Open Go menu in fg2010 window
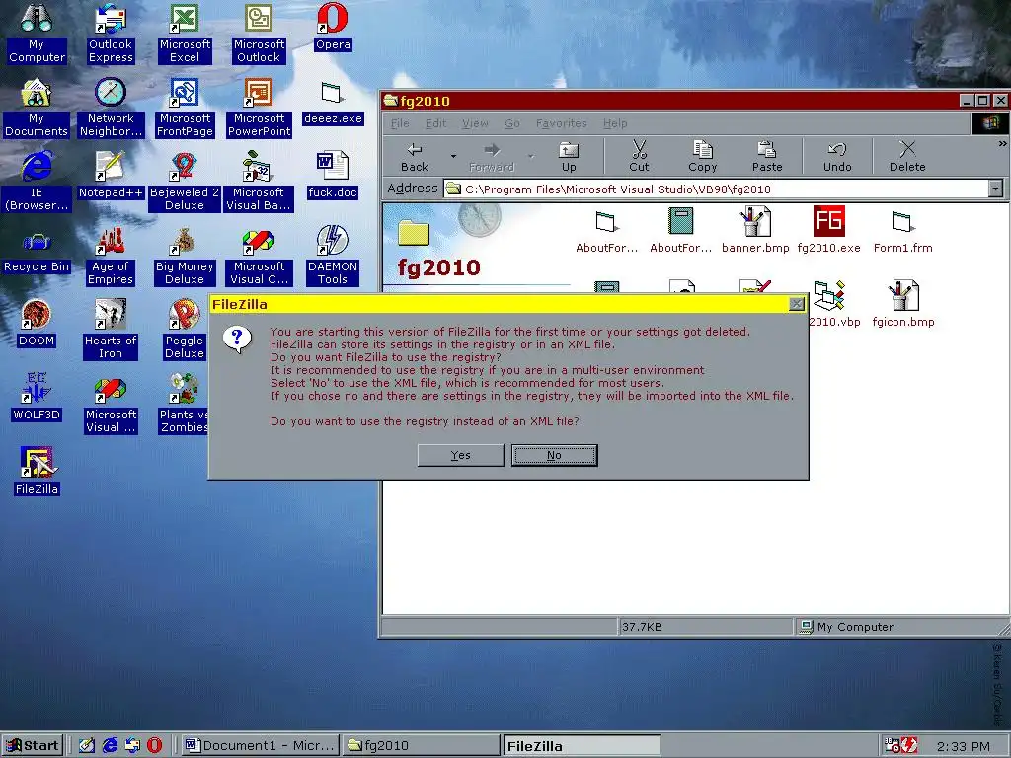 click(512, 123)
